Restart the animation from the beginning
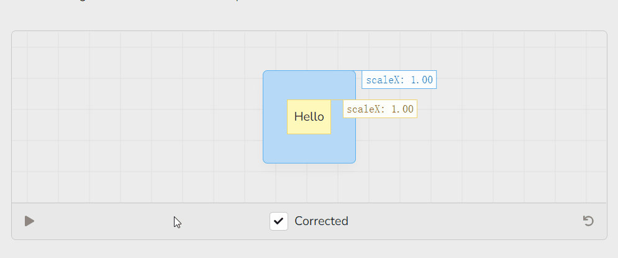Screen dimensions: 618x258 pyautogui.click(x=588, y=221)
